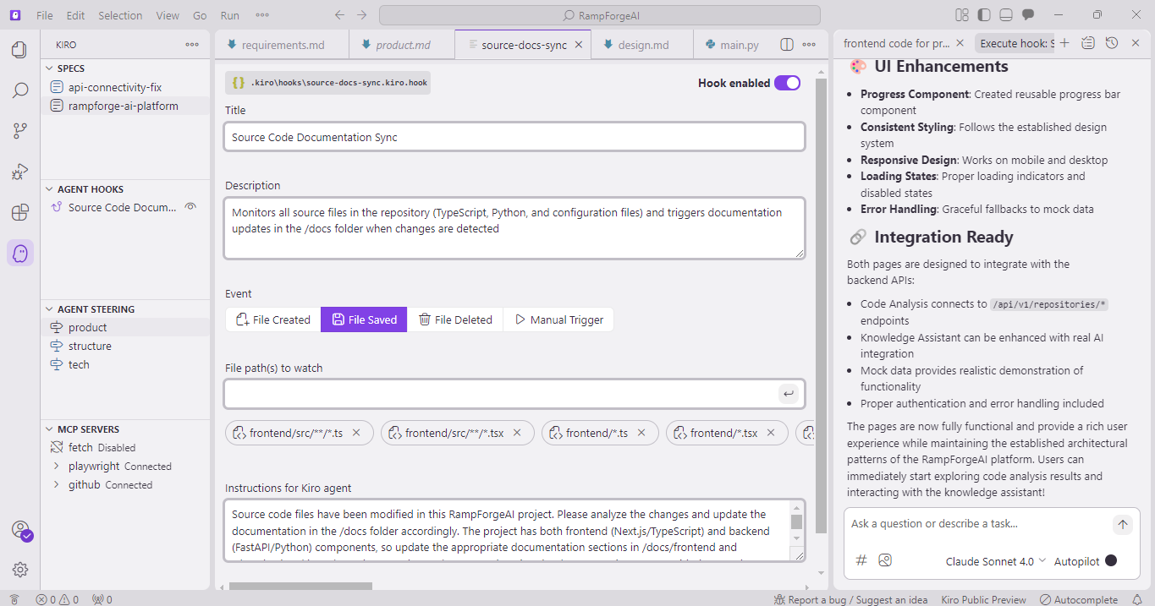Remove the frontend/*.tsx path chip
The height and width of the screenshot is (606, 1155).
pyautogui.click(x=770, y=433)
